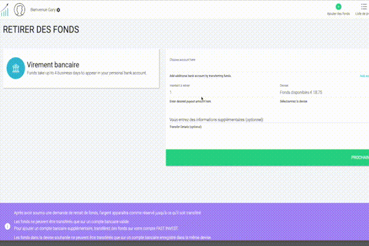The height and width of the screenshot is (246, 369).
Task: Click the info icon in purple banner
Action: (x=6, y=224)
